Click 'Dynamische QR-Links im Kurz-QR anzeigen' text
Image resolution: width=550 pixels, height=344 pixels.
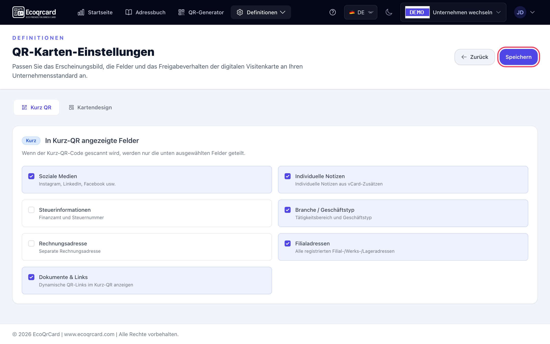point(86,285)
